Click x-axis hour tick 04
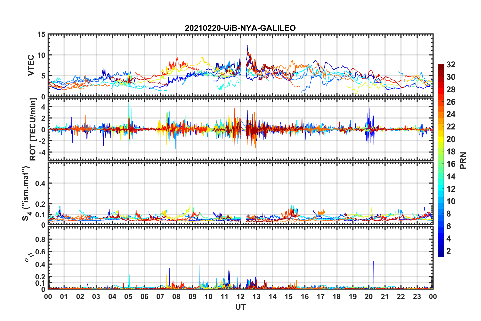Screen dimensions: 481x321 (x=112, y=297)
